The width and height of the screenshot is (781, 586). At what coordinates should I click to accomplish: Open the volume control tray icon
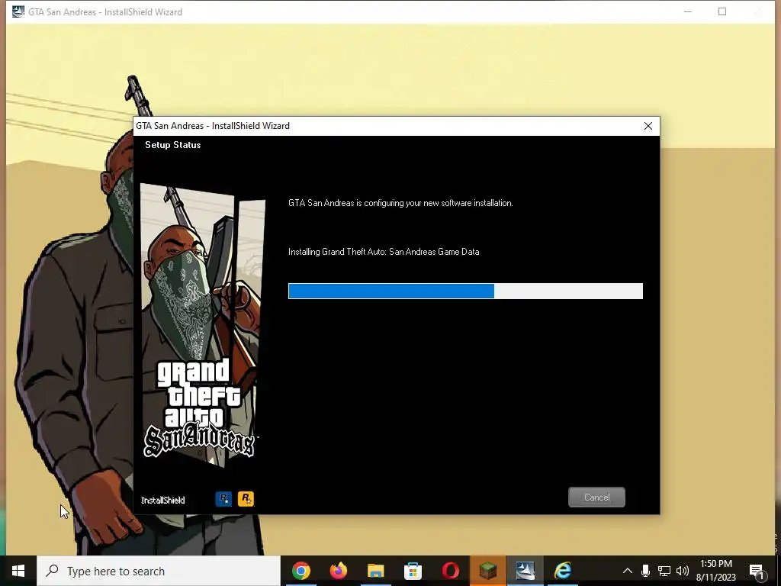(683, 571)
